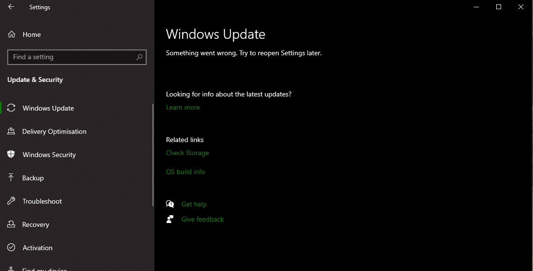Click the Delivery Optimisation icon
This screenshot has width=533, height=271.
point(11,131)
